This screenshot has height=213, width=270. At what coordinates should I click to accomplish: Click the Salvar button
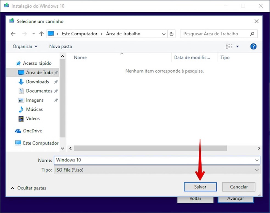pyautogui.click(x=200, y=187)
